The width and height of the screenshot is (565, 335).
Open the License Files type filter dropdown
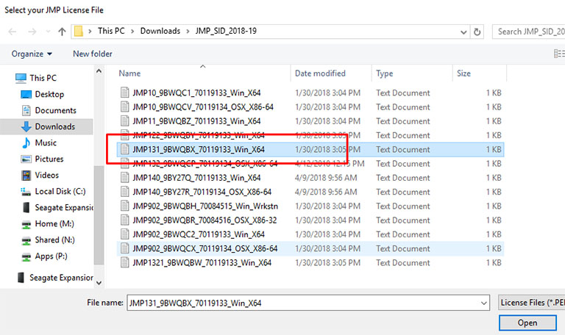pos(532,303)
